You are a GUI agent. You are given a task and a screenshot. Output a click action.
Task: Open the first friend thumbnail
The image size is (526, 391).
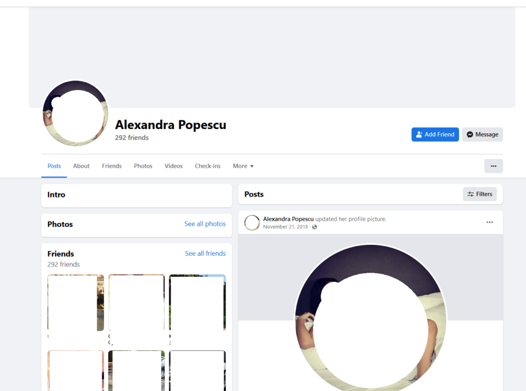pos(76,303)
